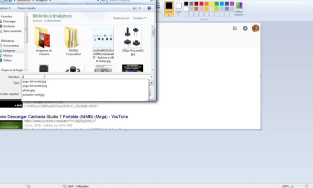Screen dimensions: 313x188
Task: Select Color 2 in Paint ribbon
Action: 178,8
